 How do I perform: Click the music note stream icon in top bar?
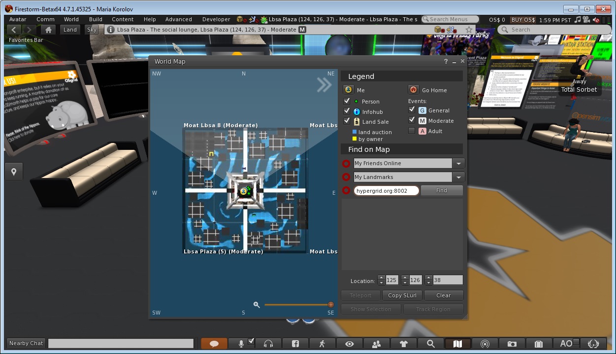click(x=577, y=20)
